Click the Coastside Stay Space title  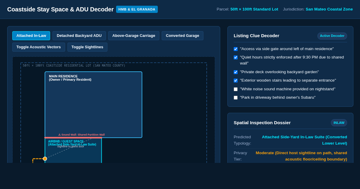click(60, 9)
